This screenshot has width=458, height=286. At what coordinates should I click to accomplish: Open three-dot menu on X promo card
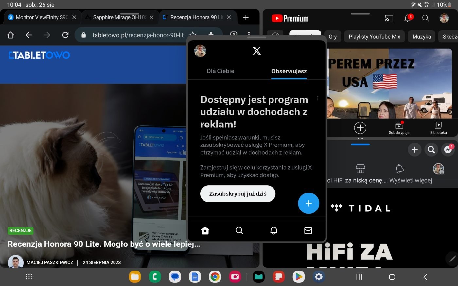point(318,98)
